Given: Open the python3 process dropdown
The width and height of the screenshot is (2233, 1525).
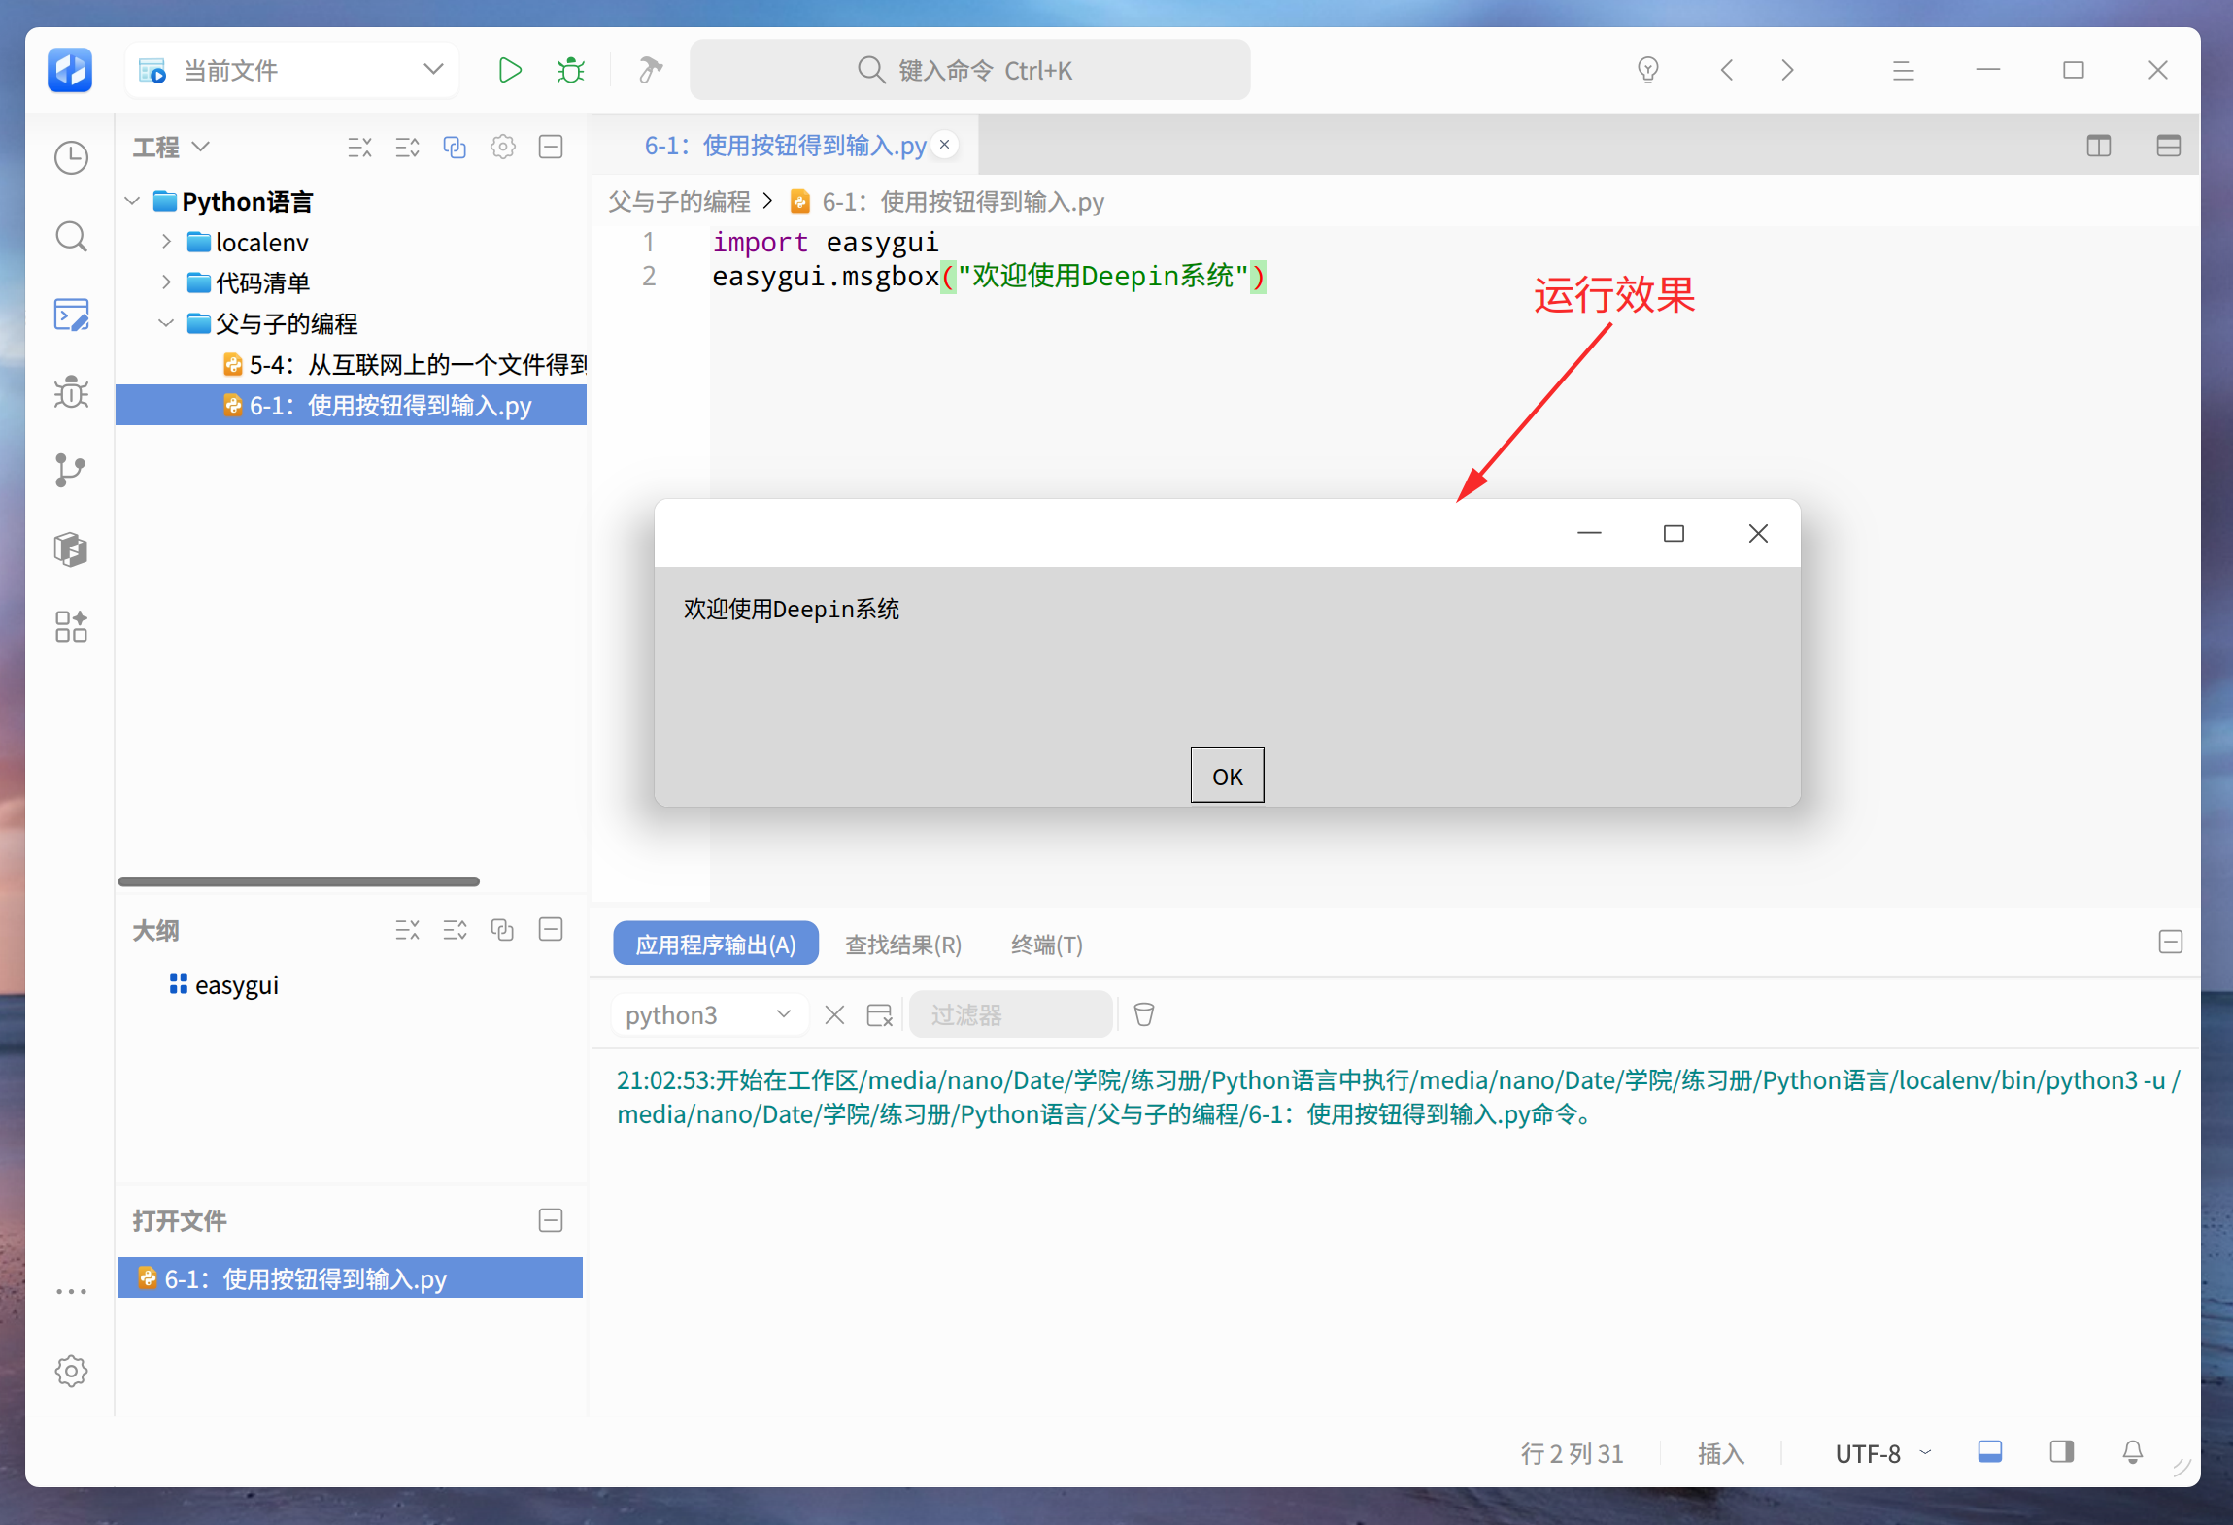Looking at the screenshot, I should pos(709,1014).
